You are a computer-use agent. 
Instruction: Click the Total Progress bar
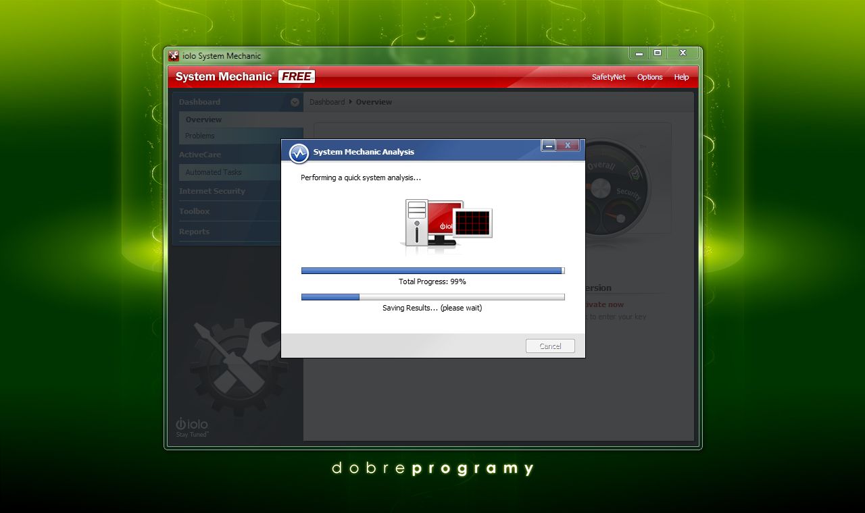[433, 271]
